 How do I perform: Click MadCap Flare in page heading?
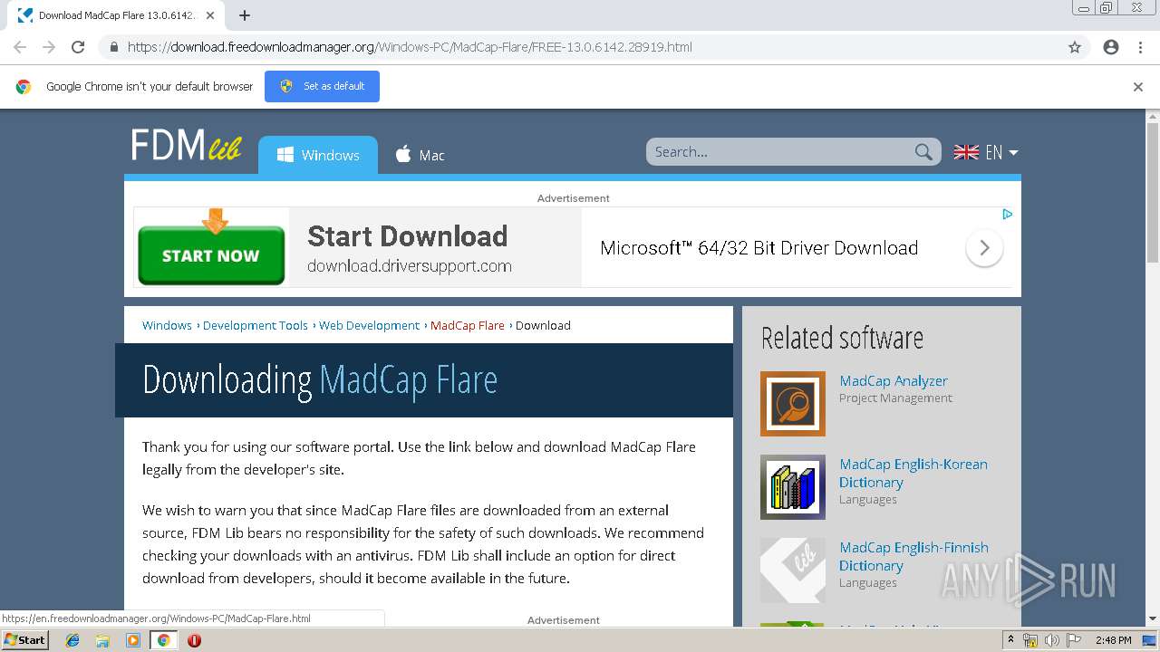[409, 380]
